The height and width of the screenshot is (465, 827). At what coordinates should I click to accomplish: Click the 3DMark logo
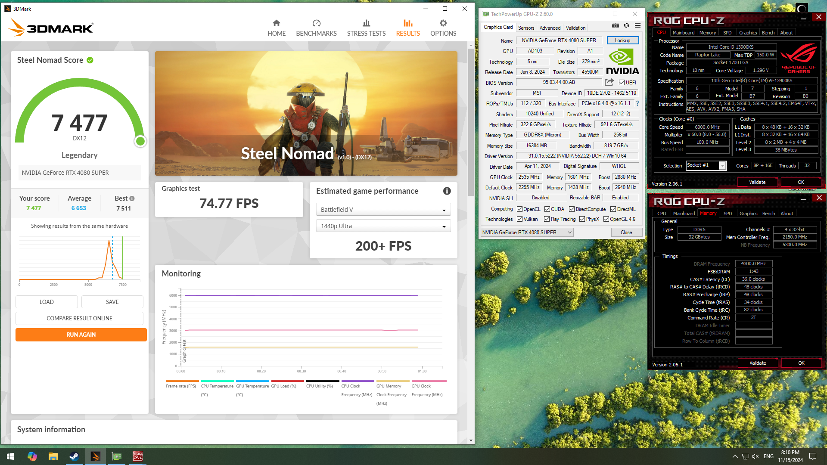pos(51,28)
